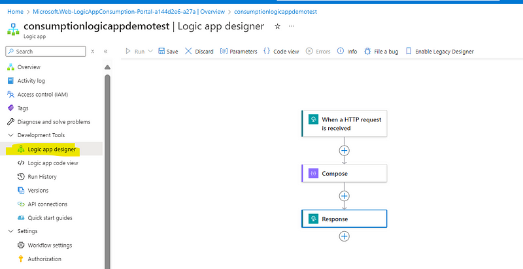Open the Parameters panel icon
The height and width of the screenshot is (269, 523).
(224, 52)
